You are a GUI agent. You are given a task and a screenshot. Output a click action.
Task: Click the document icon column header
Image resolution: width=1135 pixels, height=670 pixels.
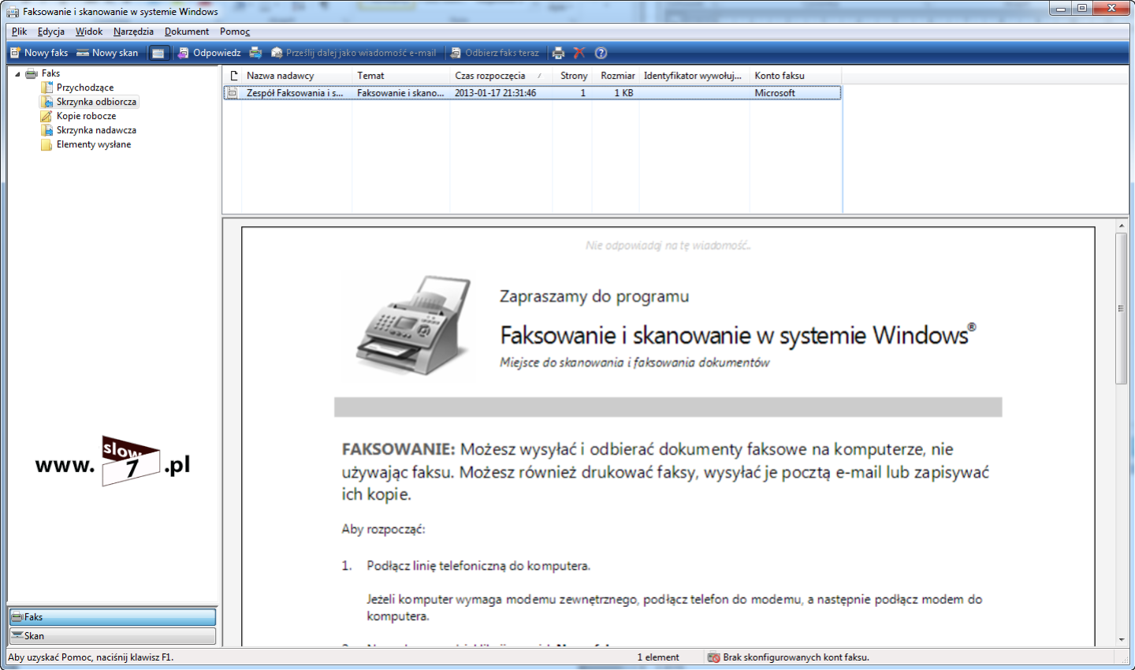tap(233, 76)
